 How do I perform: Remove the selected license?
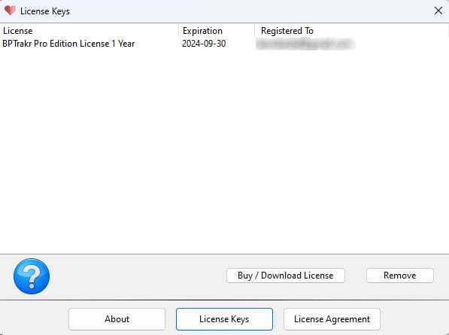click(x=400, y=276)
